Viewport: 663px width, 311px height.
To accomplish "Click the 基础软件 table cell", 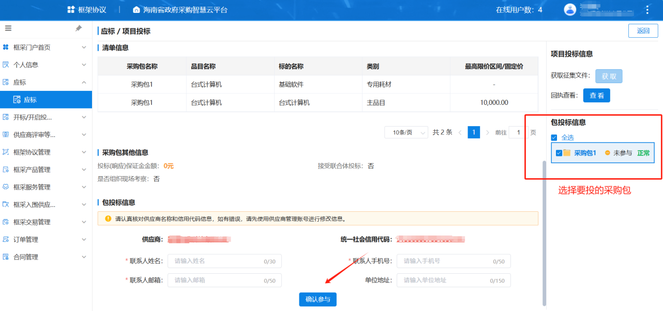I will (318, 85).
